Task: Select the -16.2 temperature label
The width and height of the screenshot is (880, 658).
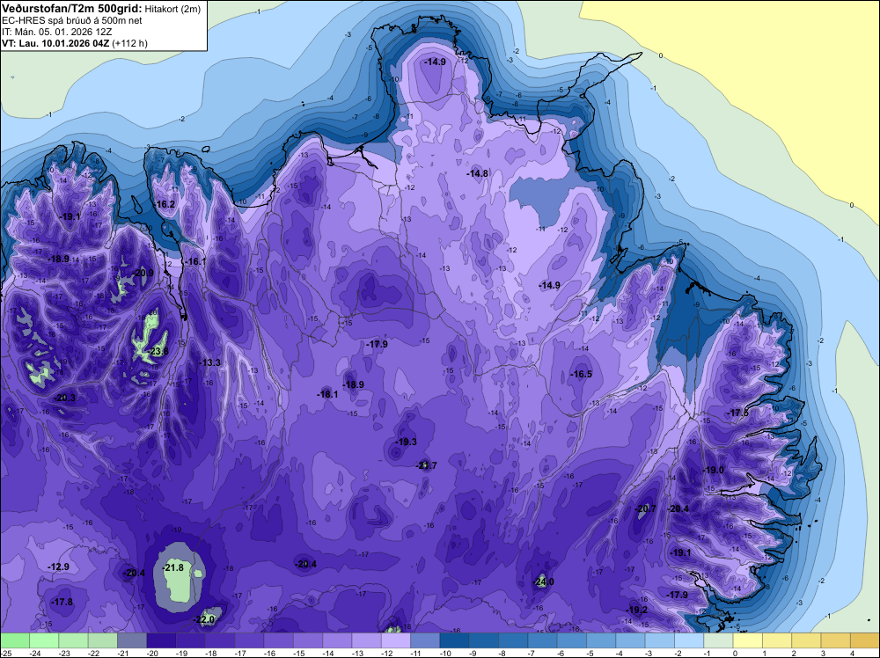Action: (x=165, y=204)
